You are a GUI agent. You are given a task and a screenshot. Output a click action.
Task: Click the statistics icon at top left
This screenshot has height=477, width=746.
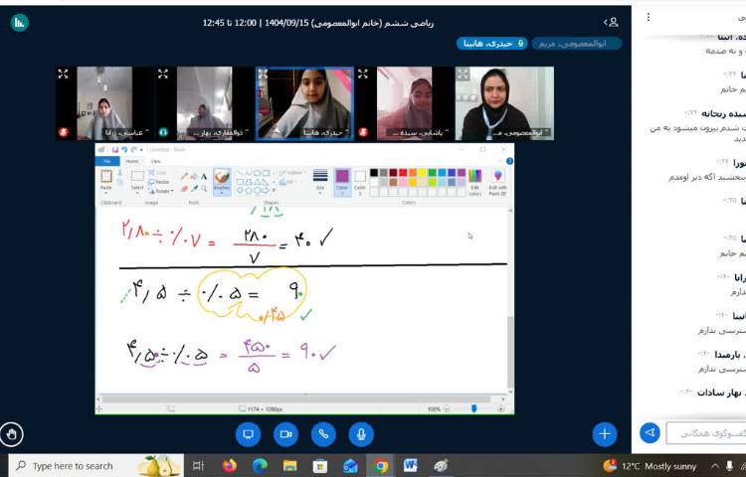point(20,22)
